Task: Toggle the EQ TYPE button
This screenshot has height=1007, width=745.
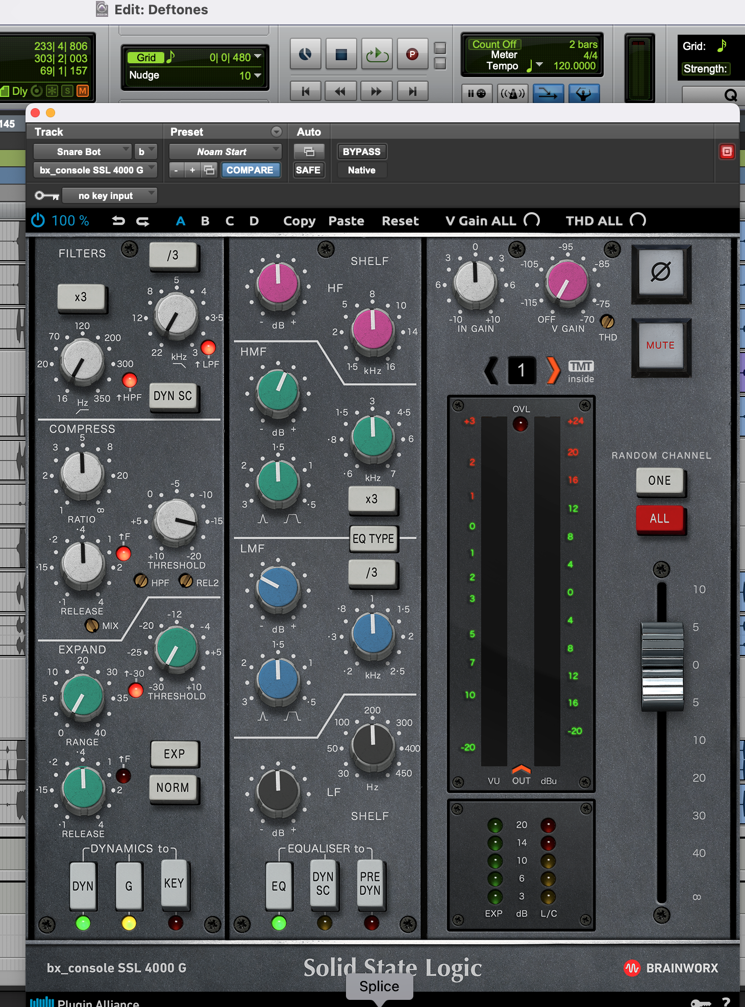Action: click(373, 539)
